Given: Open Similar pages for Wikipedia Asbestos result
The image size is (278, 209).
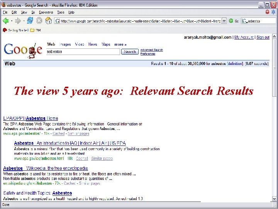Looking at the screenshot, I should [90, 183].
